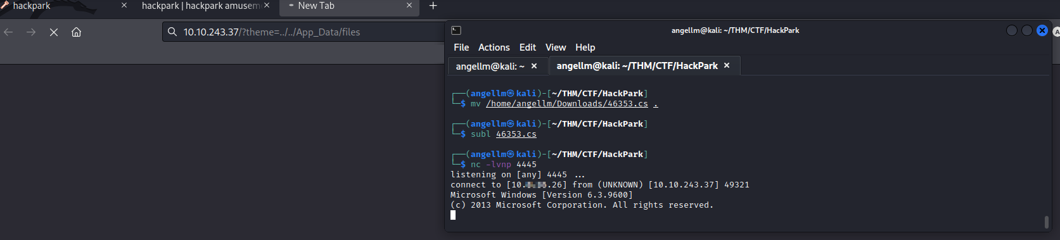
Task: Open the terminal Actions menu
Action: (x=494, y=47)
